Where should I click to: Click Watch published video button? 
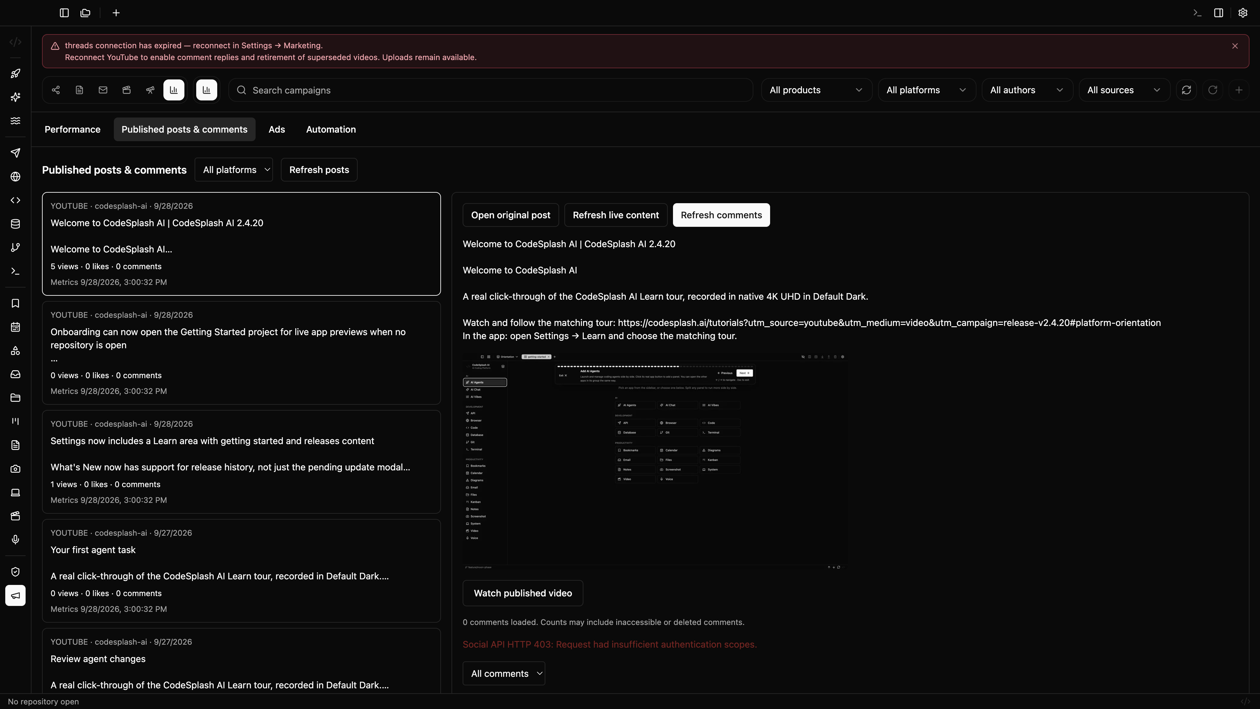point(523,593)
